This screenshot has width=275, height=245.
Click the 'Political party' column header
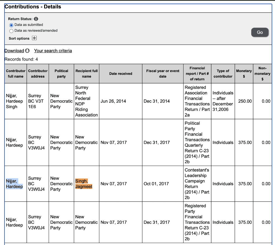(61, 74)
